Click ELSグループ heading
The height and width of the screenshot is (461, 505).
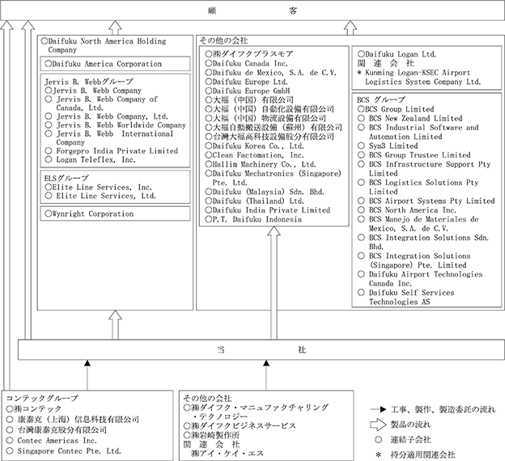pos(66,178)
